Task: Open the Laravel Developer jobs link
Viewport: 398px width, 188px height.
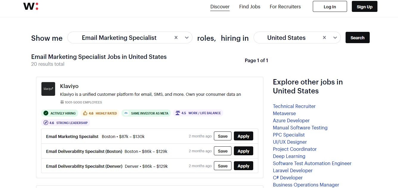Action: [x=293, y=170]
